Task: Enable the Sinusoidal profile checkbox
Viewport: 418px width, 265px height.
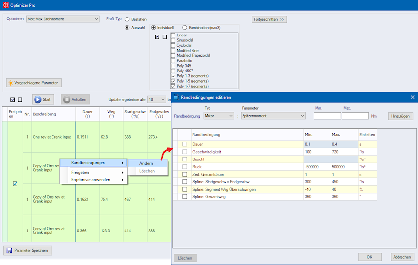Action: click(173, 40)
